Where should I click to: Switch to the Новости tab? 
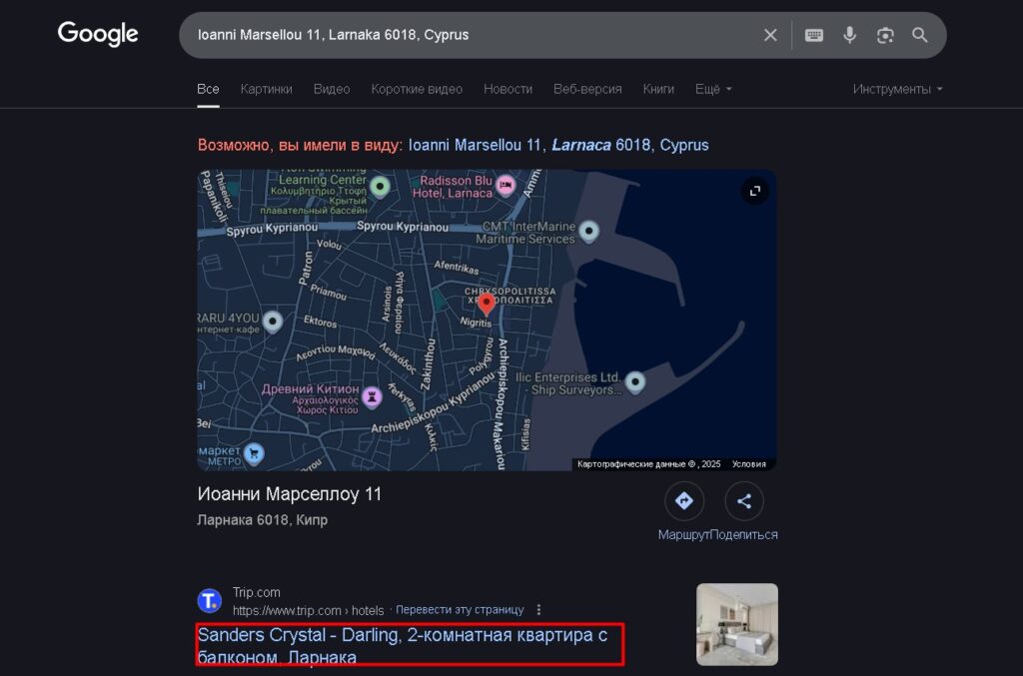(508, 89)
